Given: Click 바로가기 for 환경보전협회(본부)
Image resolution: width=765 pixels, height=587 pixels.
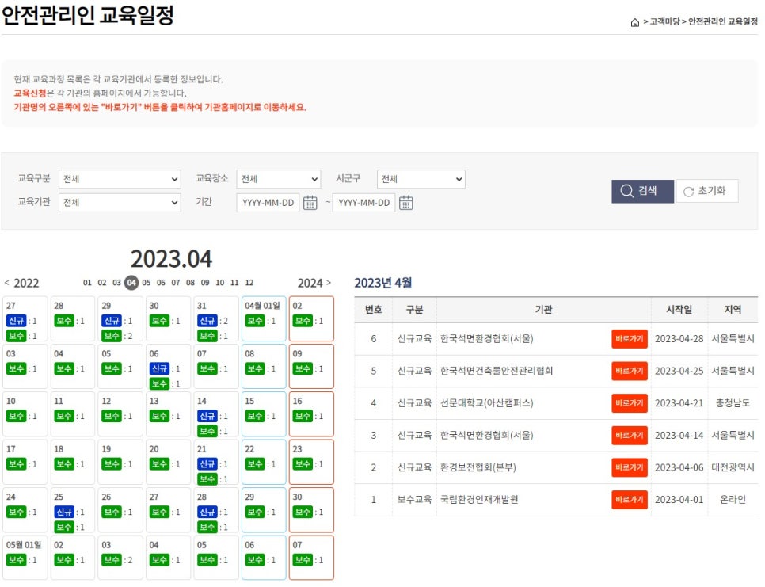Looking at the screenshot, I should tap(630, 467).
